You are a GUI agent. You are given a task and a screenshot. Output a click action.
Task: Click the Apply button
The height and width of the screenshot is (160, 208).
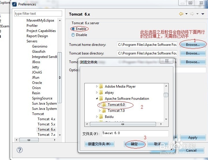pyautogui.click(x=193, y=138)
